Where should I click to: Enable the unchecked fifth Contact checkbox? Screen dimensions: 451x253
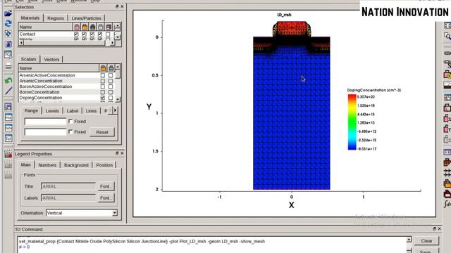click(108, 34)
